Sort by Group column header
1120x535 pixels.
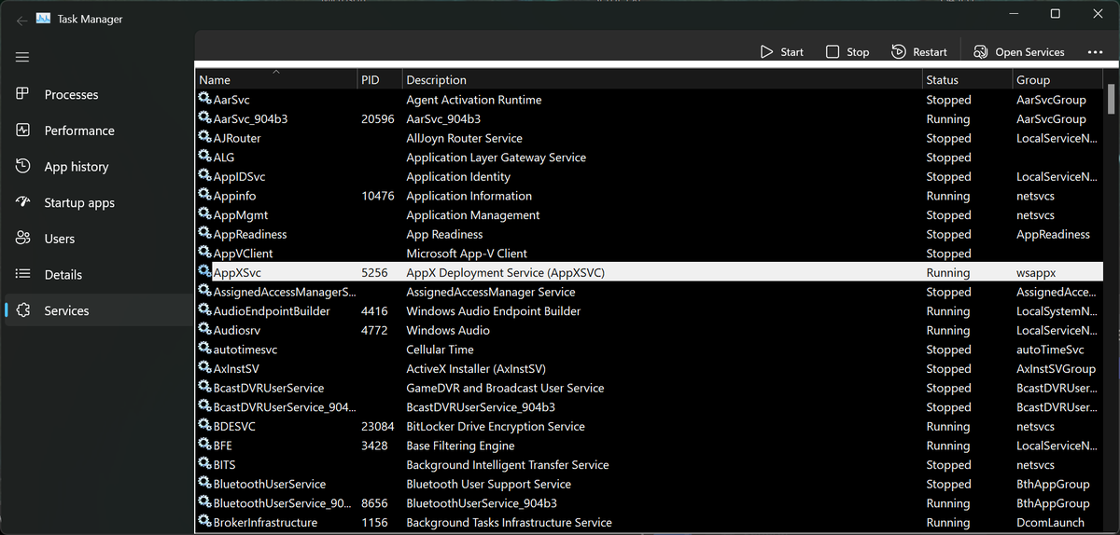point(1057,80)
